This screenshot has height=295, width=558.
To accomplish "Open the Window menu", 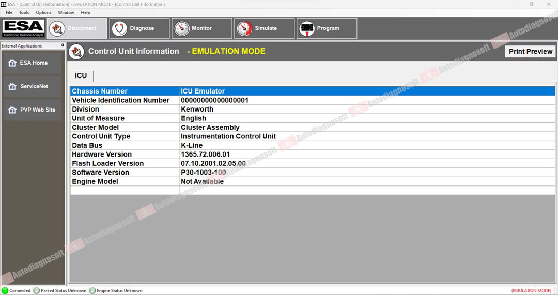I will (66, 12).
